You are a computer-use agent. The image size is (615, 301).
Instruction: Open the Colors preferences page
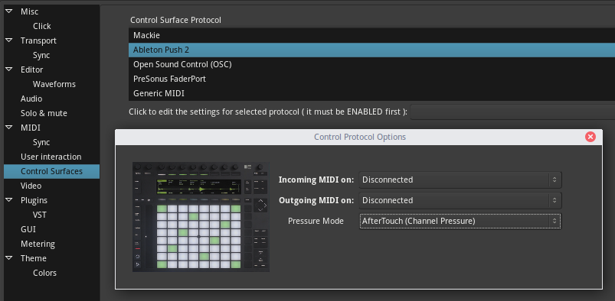pos(44,273)
